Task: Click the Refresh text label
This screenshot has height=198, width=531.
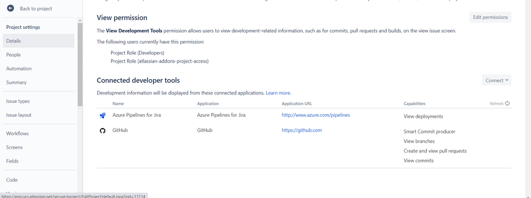Action: click(x=496, y=104)
